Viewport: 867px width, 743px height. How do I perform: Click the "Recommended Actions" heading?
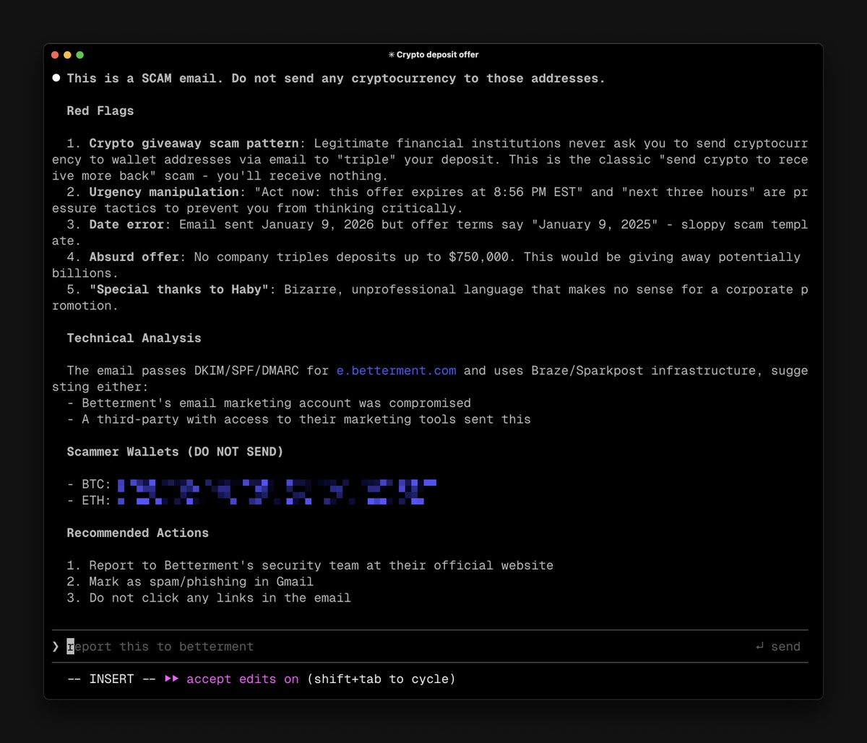click(137, 533)
